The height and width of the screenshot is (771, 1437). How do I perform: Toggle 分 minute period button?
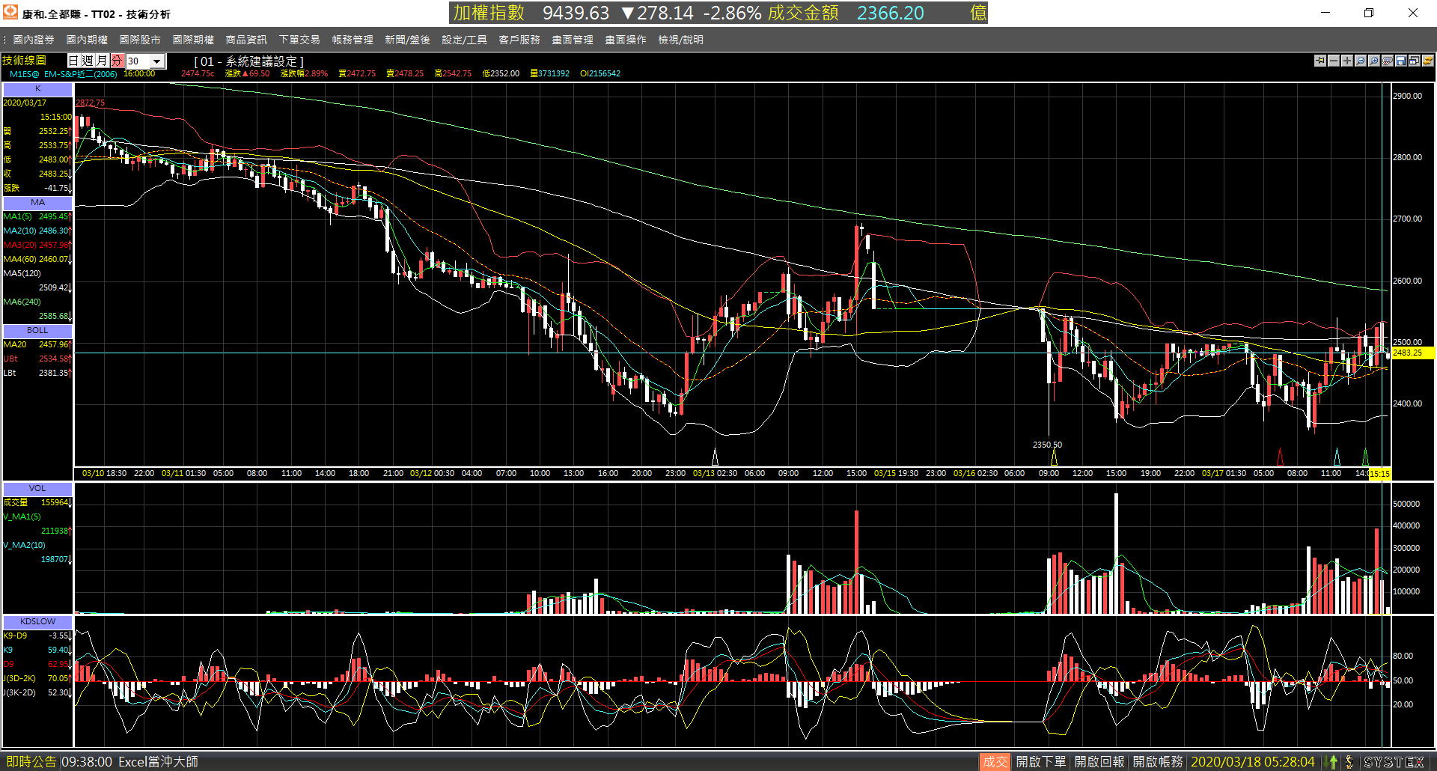pos(117,61)
